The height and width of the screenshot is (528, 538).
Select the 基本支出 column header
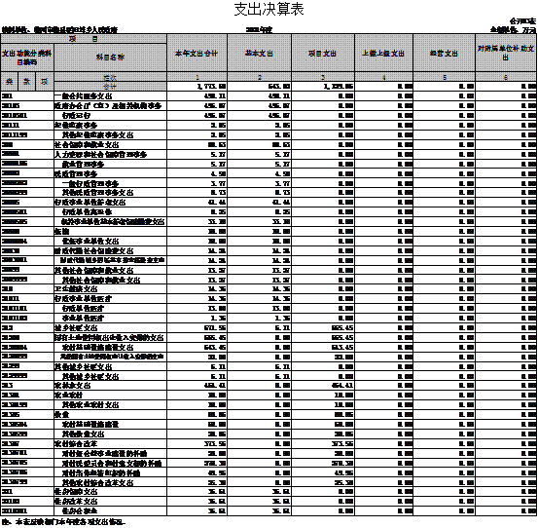(260, 53)
